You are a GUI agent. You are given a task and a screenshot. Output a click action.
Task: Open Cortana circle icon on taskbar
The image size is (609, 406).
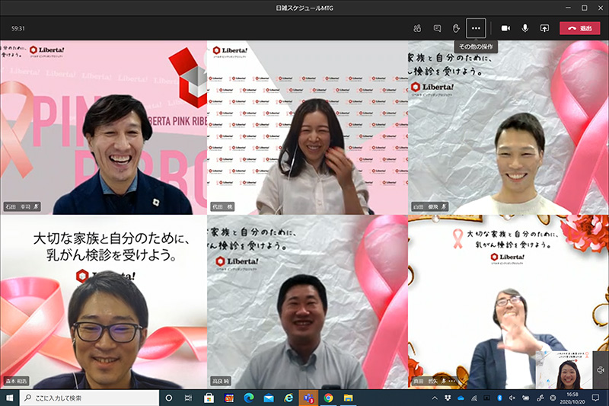[x=168, y=398]
